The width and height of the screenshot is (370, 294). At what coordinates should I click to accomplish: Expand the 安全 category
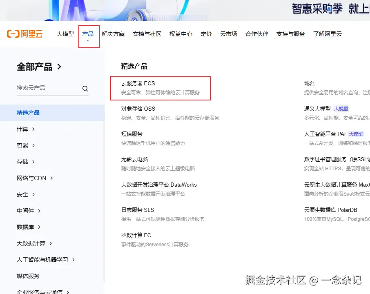25,194
